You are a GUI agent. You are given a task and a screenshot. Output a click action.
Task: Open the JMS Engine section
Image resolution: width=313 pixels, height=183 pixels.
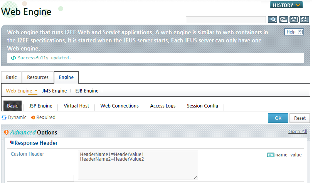point(54,91)
